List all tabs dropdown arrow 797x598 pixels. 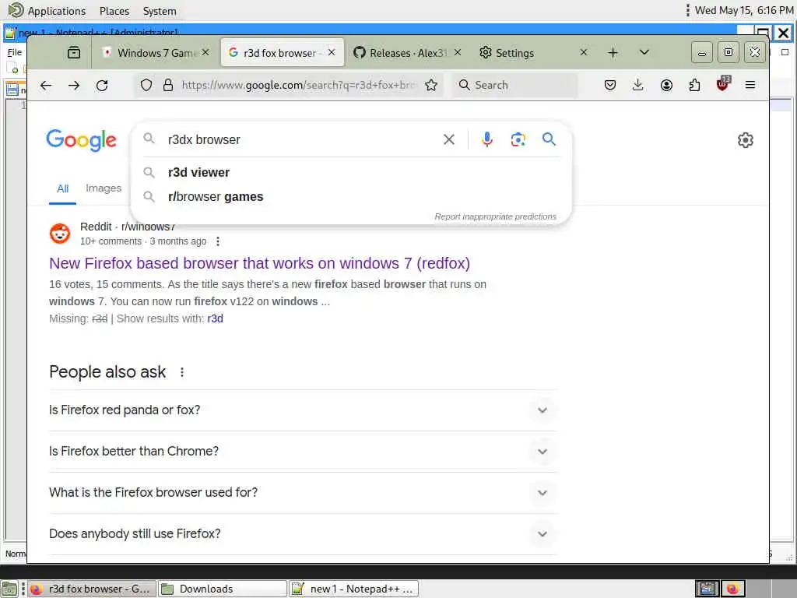point(644,52)
